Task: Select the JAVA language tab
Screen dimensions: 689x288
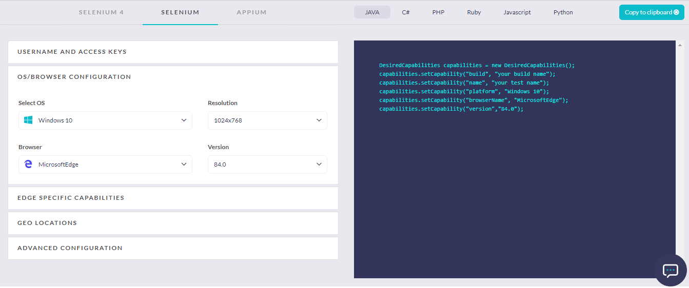Action: click(x=372, y=12)
